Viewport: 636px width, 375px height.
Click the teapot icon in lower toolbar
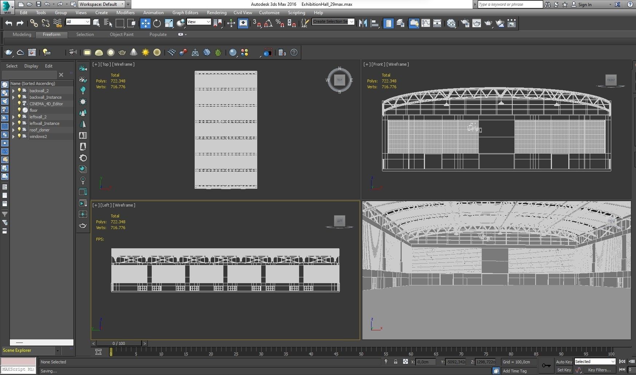pos(8,52)
